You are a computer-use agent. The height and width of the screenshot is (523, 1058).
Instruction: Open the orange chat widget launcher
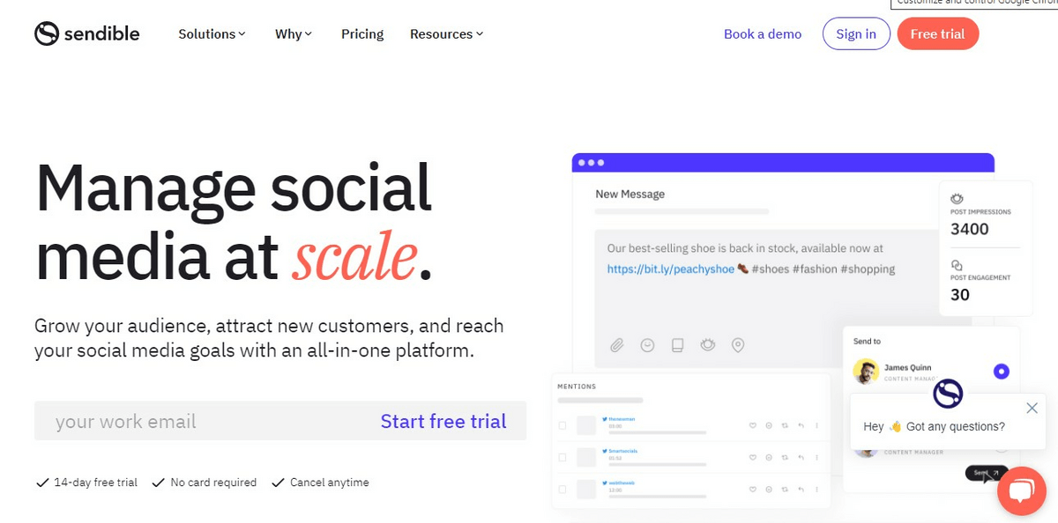1021,490
